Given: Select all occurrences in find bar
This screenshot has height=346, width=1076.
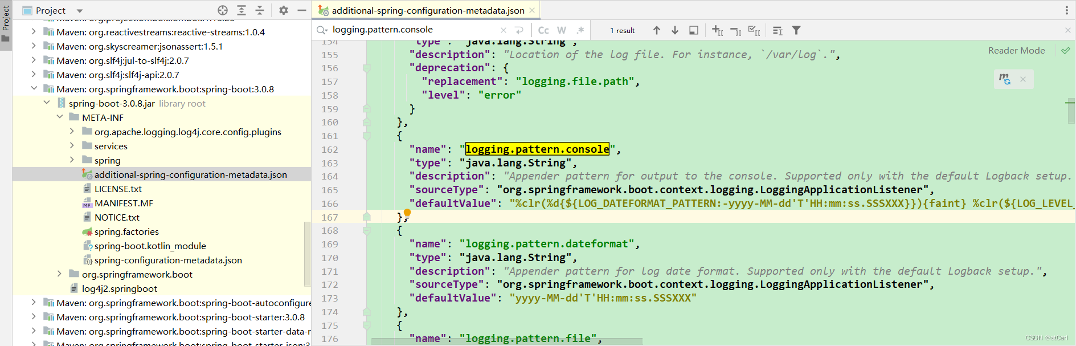Looking at the screenshot, I should (754, 31).
